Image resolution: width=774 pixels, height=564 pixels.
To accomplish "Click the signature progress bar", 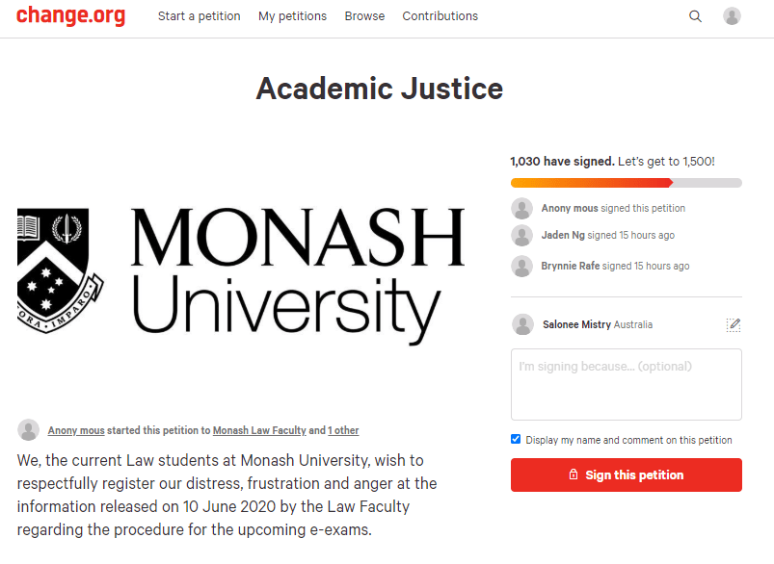I will coord(626,183).
